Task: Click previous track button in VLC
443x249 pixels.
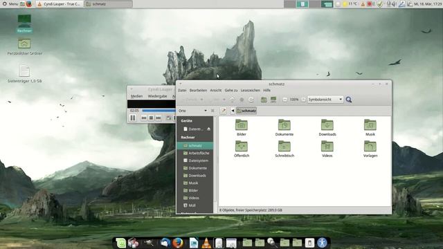Action: point(144,118)
